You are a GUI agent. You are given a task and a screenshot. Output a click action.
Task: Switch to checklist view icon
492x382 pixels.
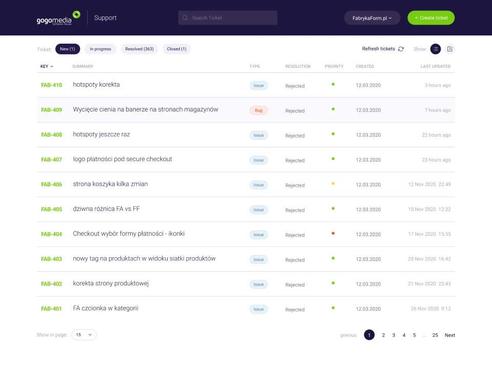coord(449,49)
